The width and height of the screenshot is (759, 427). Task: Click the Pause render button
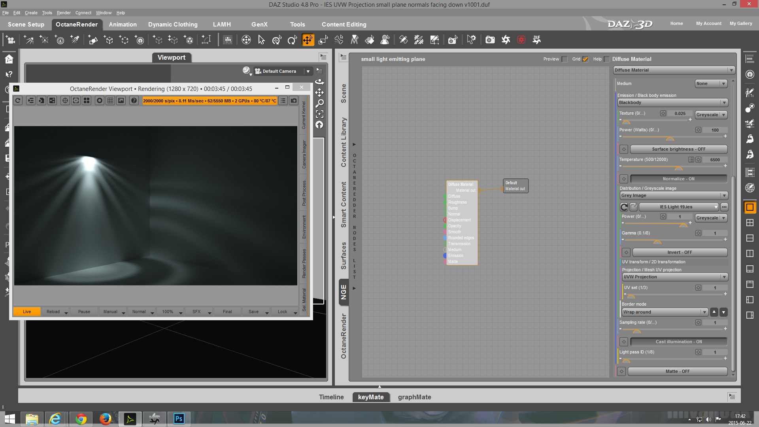pos(84,312)
